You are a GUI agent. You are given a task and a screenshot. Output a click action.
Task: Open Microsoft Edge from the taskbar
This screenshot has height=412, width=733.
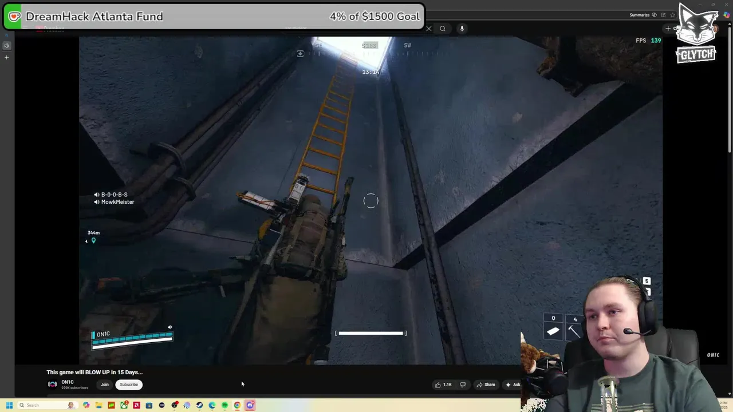pos(212,405)
